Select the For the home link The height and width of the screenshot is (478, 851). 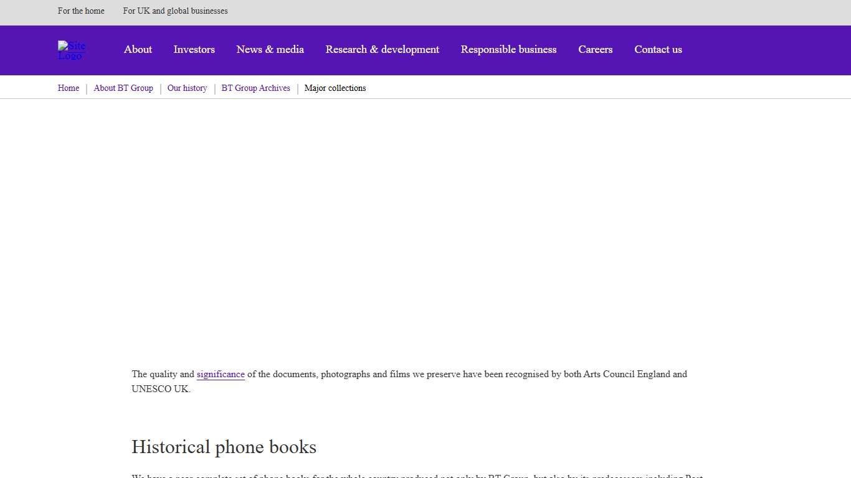click(x=81, y=11)
